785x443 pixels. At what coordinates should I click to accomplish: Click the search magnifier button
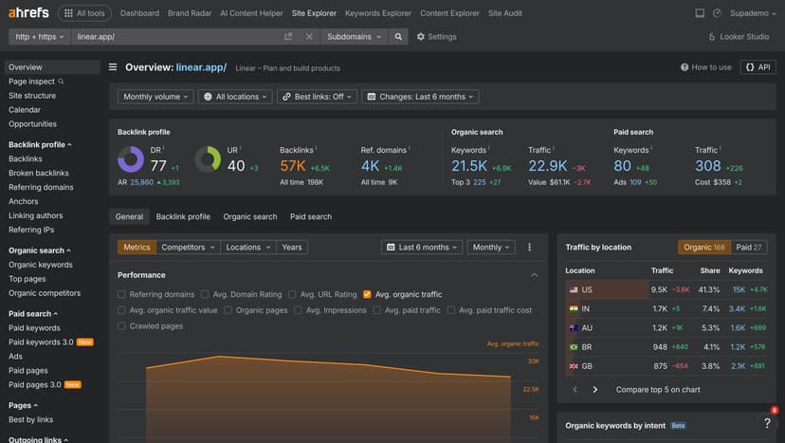398,37
